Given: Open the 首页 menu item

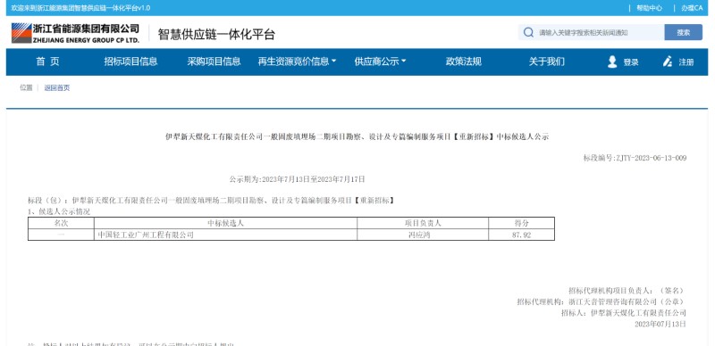Looking at the screenshot, I should pos(48,62).
